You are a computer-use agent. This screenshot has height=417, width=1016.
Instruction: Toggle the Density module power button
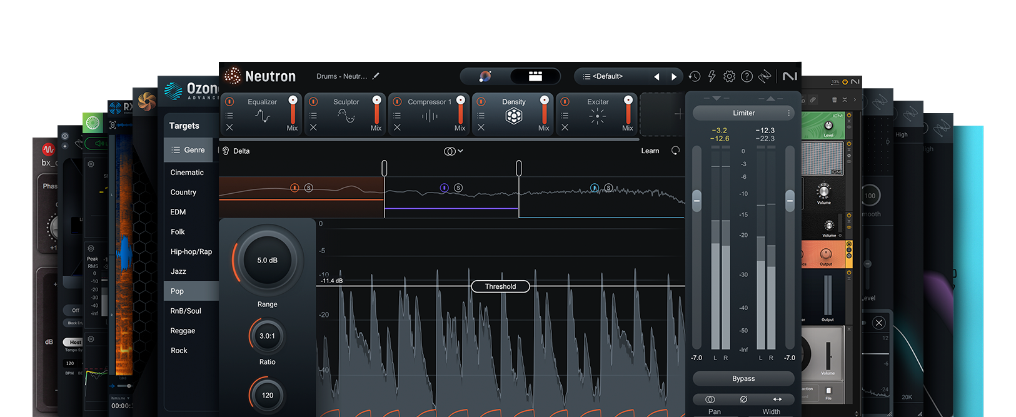(x=481, y=101)
